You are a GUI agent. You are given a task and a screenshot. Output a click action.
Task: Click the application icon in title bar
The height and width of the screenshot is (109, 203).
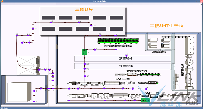2,1
